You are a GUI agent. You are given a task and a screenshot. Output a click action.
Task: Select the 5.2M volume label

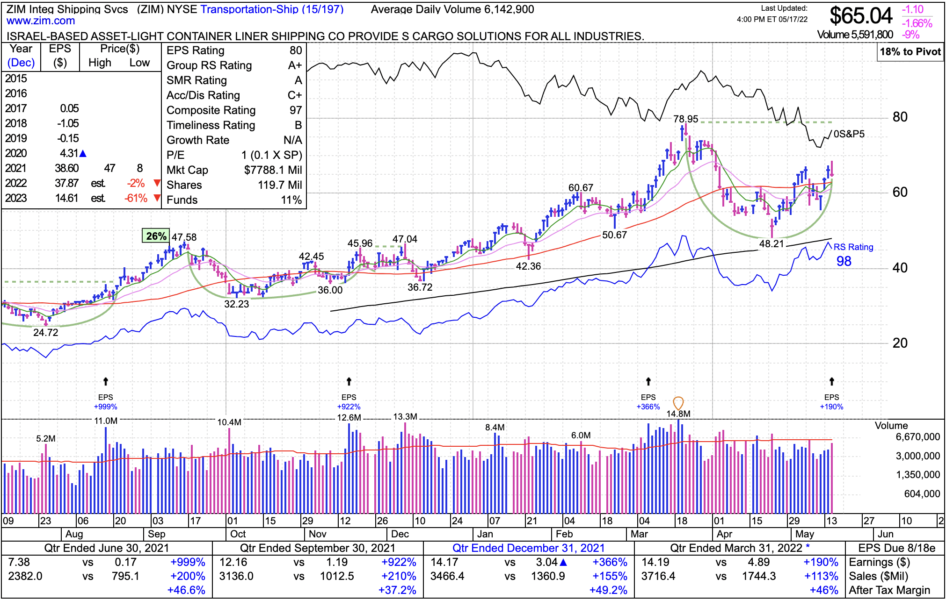pos(46,439)
